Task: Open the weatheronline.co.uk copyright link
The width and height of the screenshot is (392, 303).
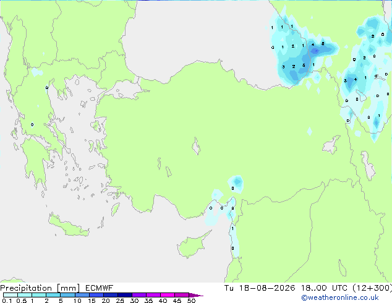Action: pyautogui.click(x=339, y=297)
